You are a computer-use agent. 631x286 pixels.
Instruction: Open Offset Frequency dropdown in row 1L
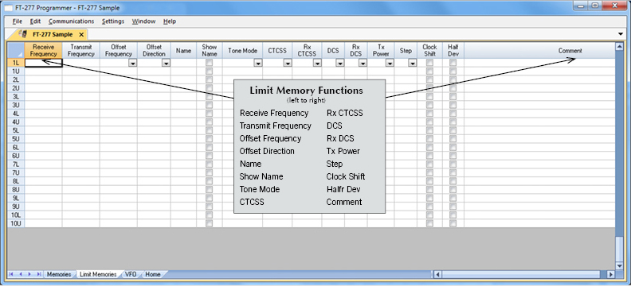pyautogui.click(x=132, y=63)
